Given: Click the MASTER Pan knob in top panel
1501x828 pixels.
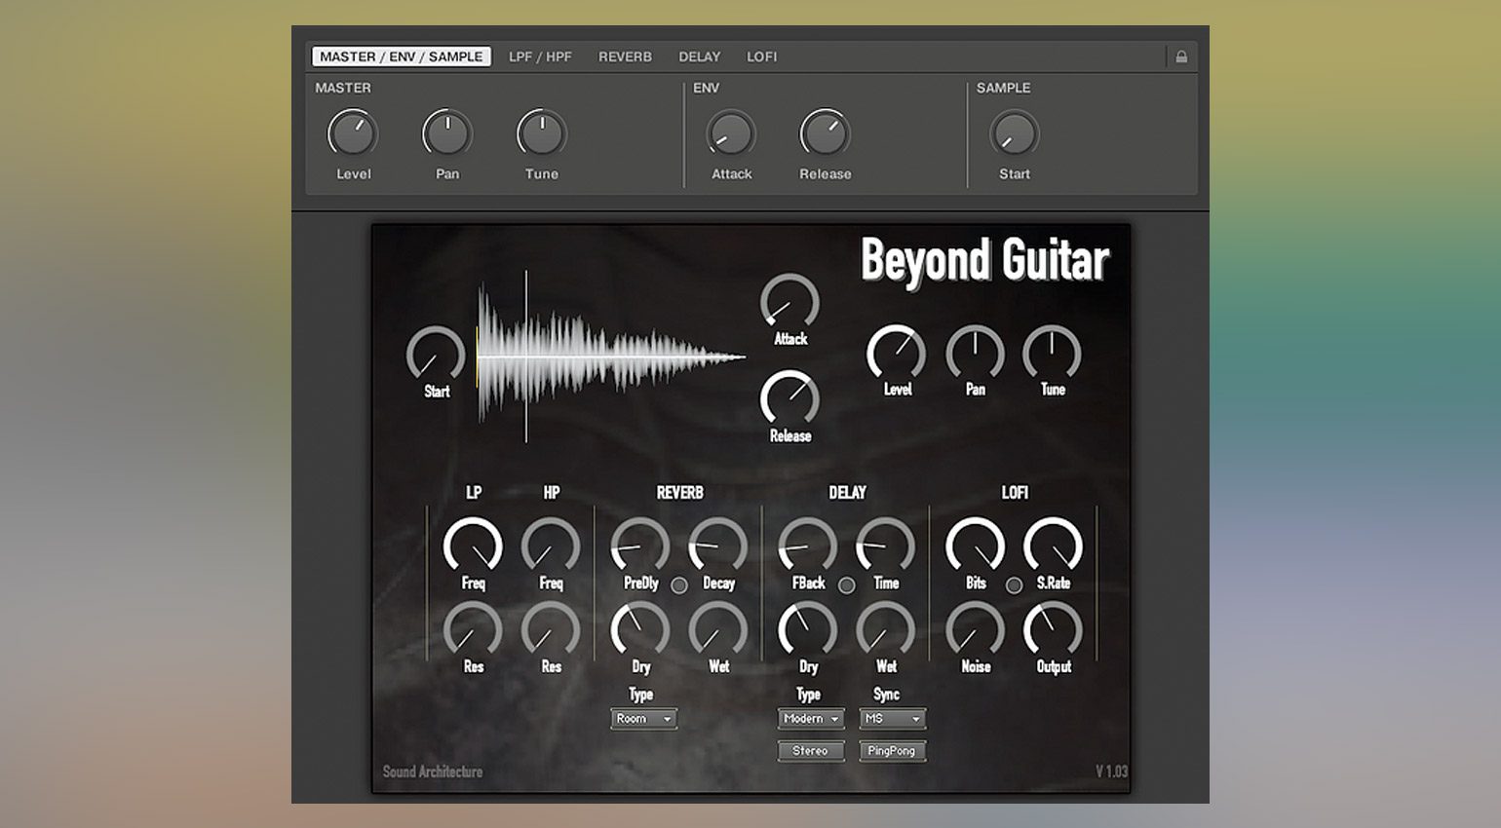Looking at the screenshot, I should click(446, 133).
